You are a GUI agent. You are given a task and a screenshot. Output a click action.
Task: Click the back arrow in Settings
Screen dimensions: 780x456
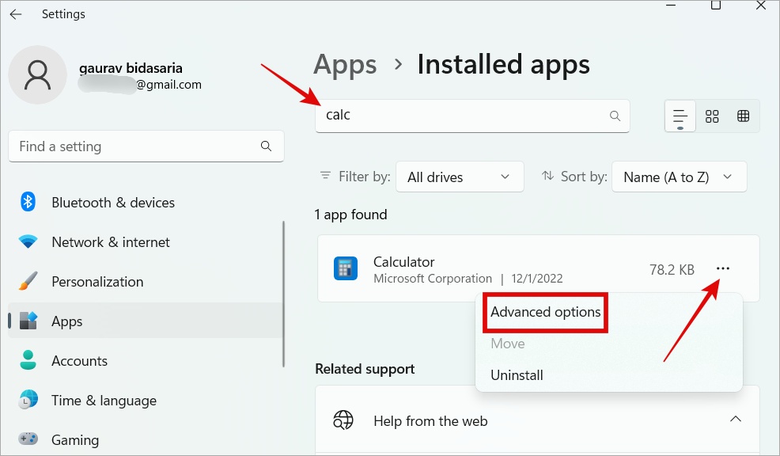coord(16,14)
